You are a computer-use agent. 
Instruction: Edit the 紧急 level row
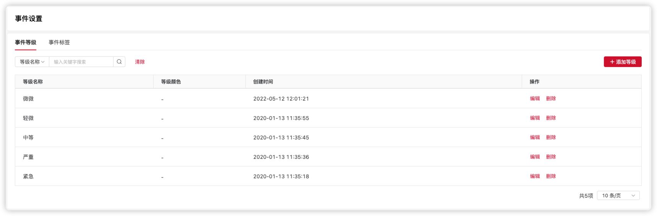click(535, 176)
